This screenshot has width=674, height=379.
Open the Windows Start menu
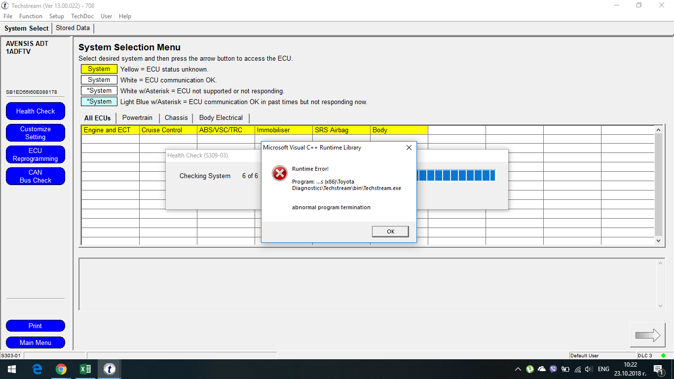[11, 369]
